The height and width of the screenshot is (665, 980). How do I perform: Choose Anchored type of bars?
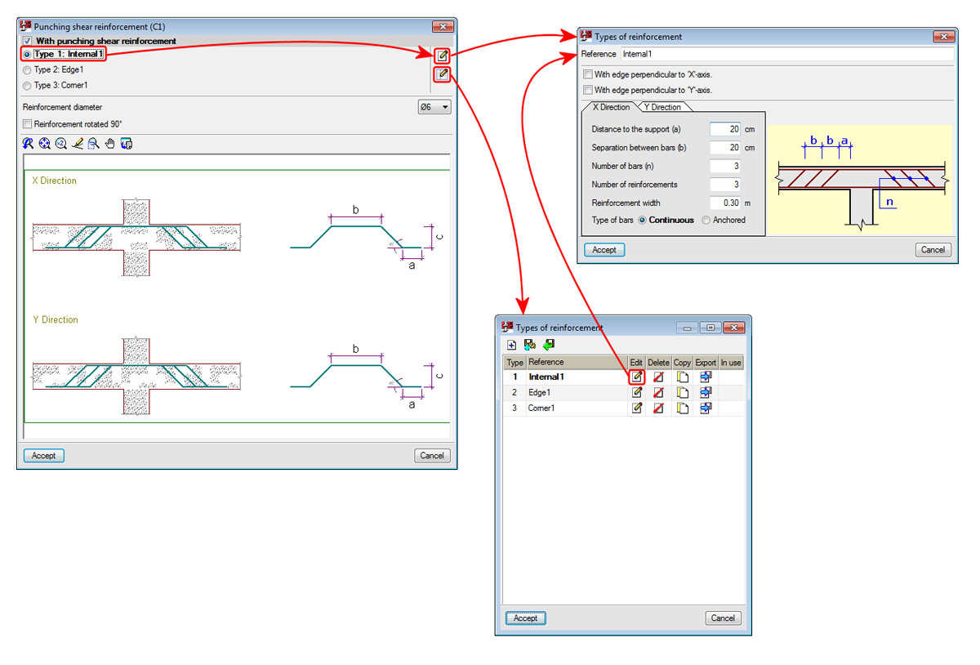pos(706,220)
